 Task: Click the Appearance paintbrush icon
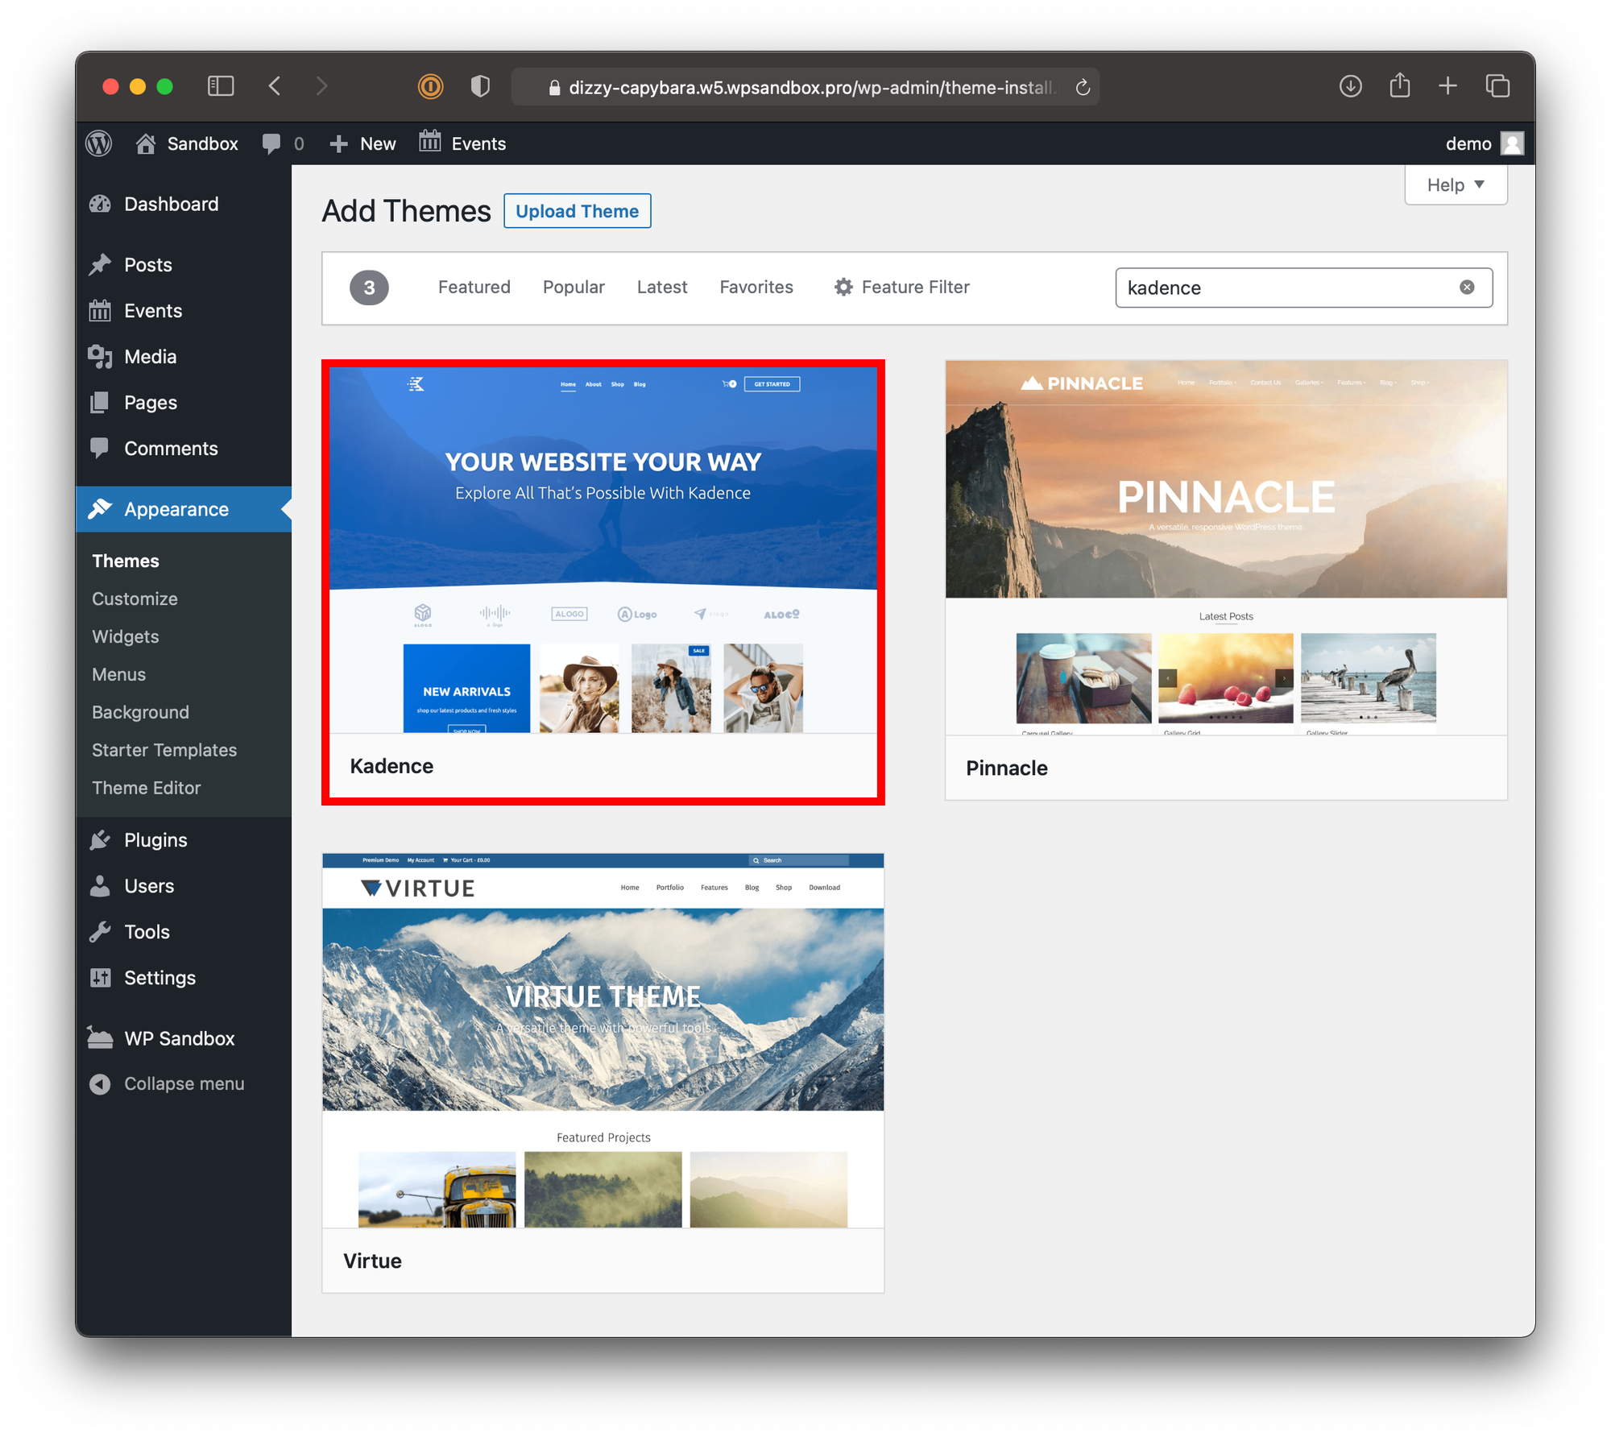pos(101,509)
